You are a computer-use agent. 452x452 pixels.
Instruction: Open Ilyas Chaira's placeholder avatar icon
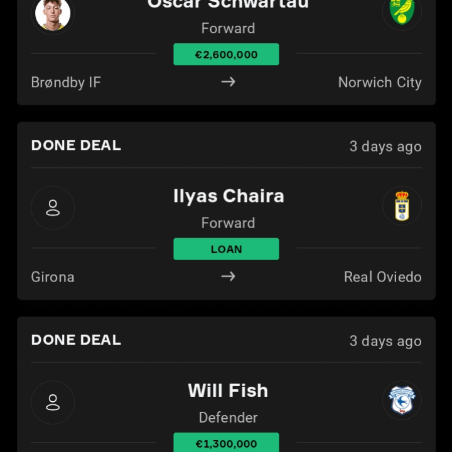point(53,208)
